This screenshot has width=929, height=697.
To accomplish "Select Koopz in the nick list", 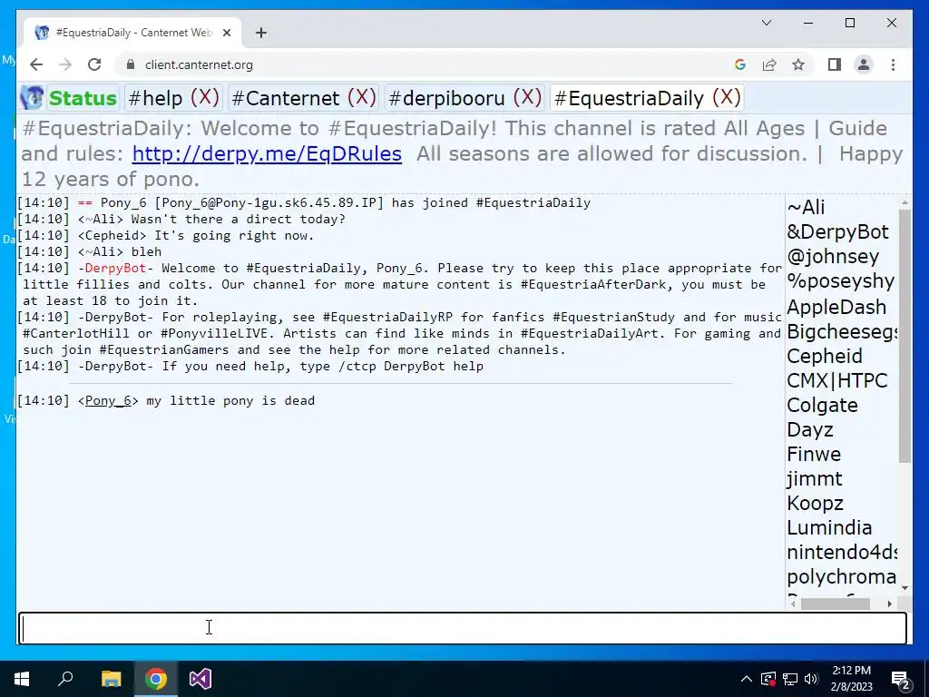I will click(x=815, y=503).
